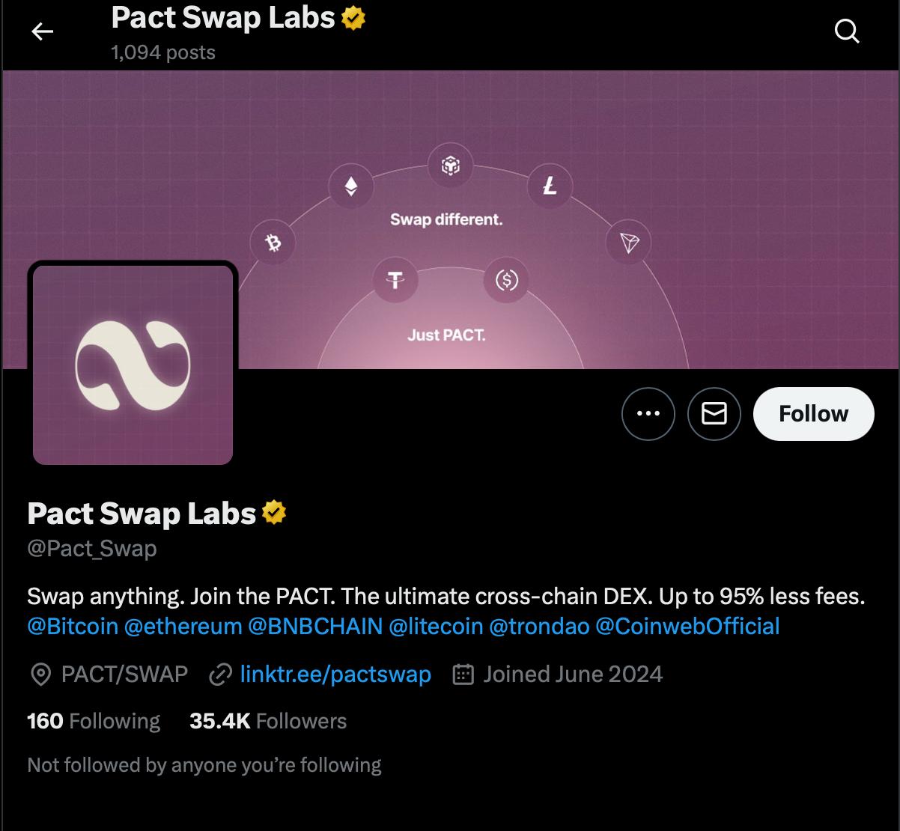Click the verified badge in top header
This screenshot has height=831, width=900.
pos(353,18)
